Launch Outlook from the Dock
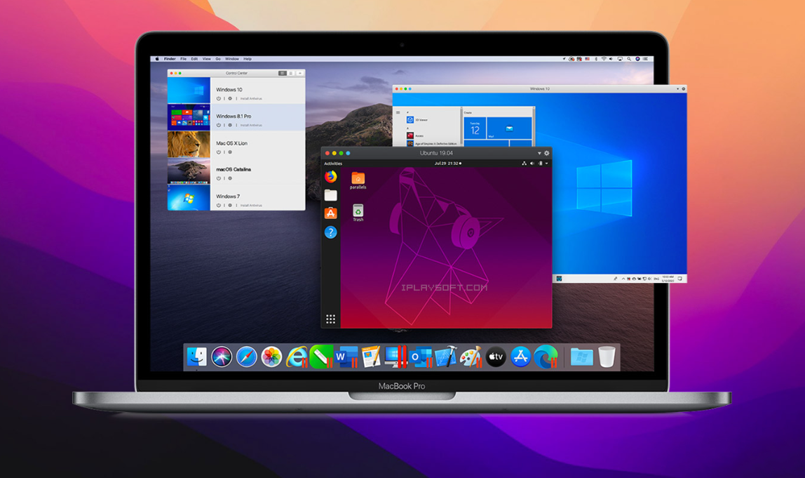This screenshot has height=478, width=805. pos(421,357)
